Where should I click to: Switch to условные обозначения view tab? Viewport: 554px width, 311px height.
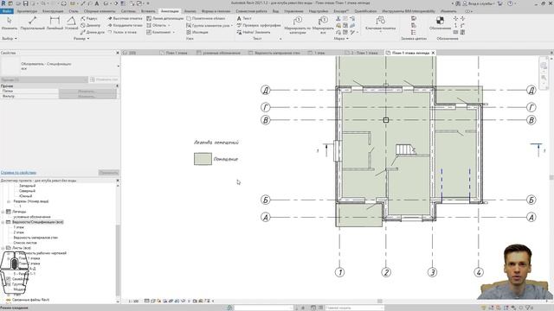(219, 53)
